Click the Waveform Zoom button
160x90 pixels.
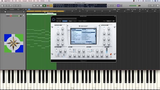[x=140, y=9]
